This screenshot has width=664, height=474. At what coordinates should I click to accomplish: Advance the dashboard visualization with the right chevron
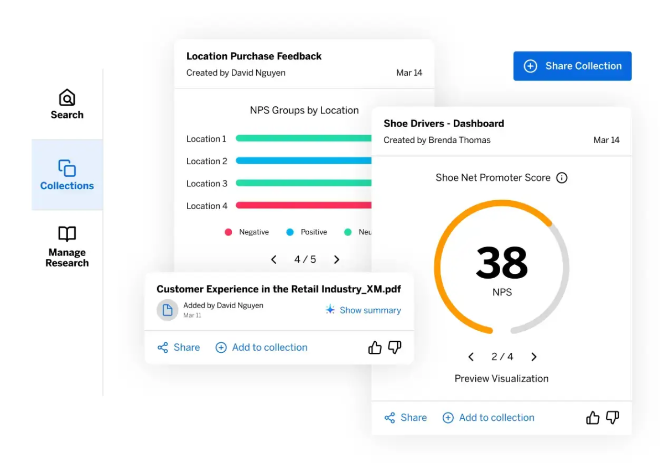tap(533, 357)
